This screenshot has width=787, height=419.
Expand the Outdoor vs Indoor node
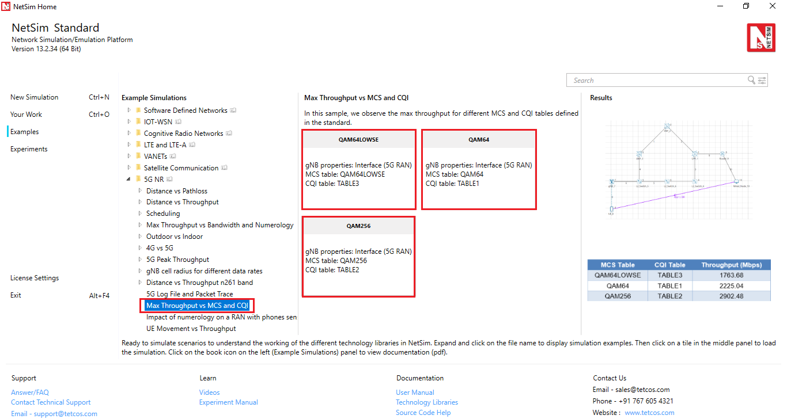click(140, 237)
